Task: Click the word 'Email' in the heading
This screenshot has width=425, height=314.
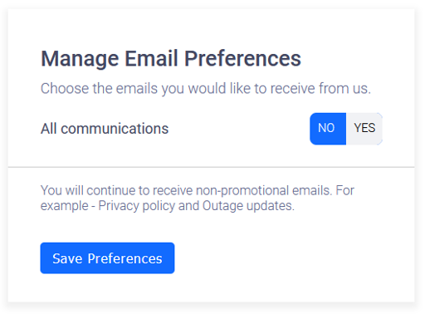Action: tap(151, 59)
